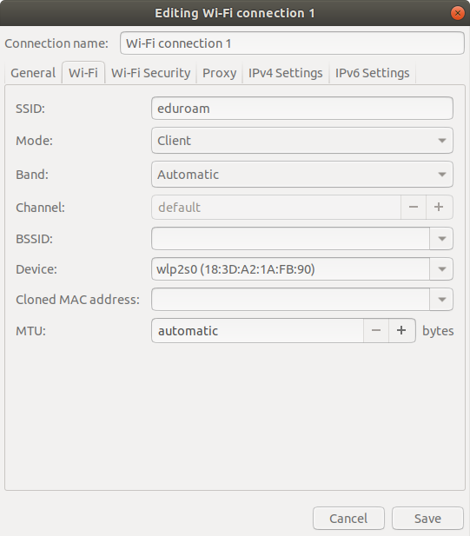Click the Channel plus stepper

(440, 207)
